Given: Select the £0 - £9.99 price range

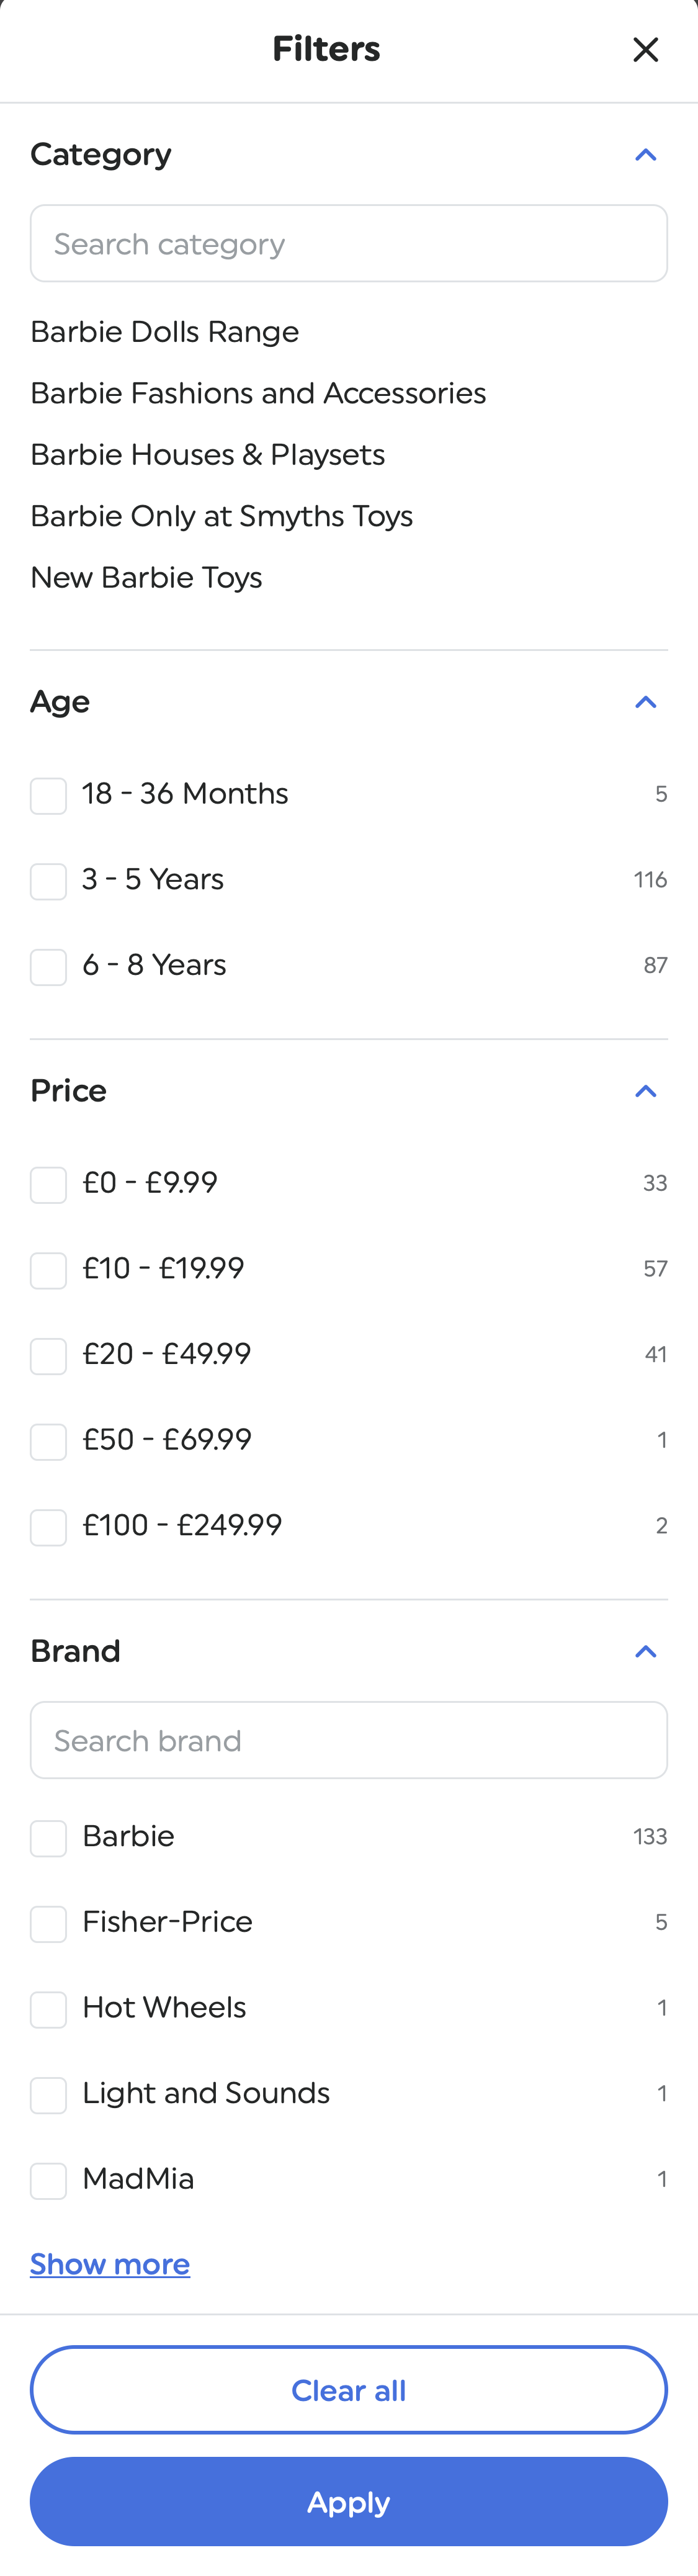Looking at the screenshot, I should (48, 1184).
